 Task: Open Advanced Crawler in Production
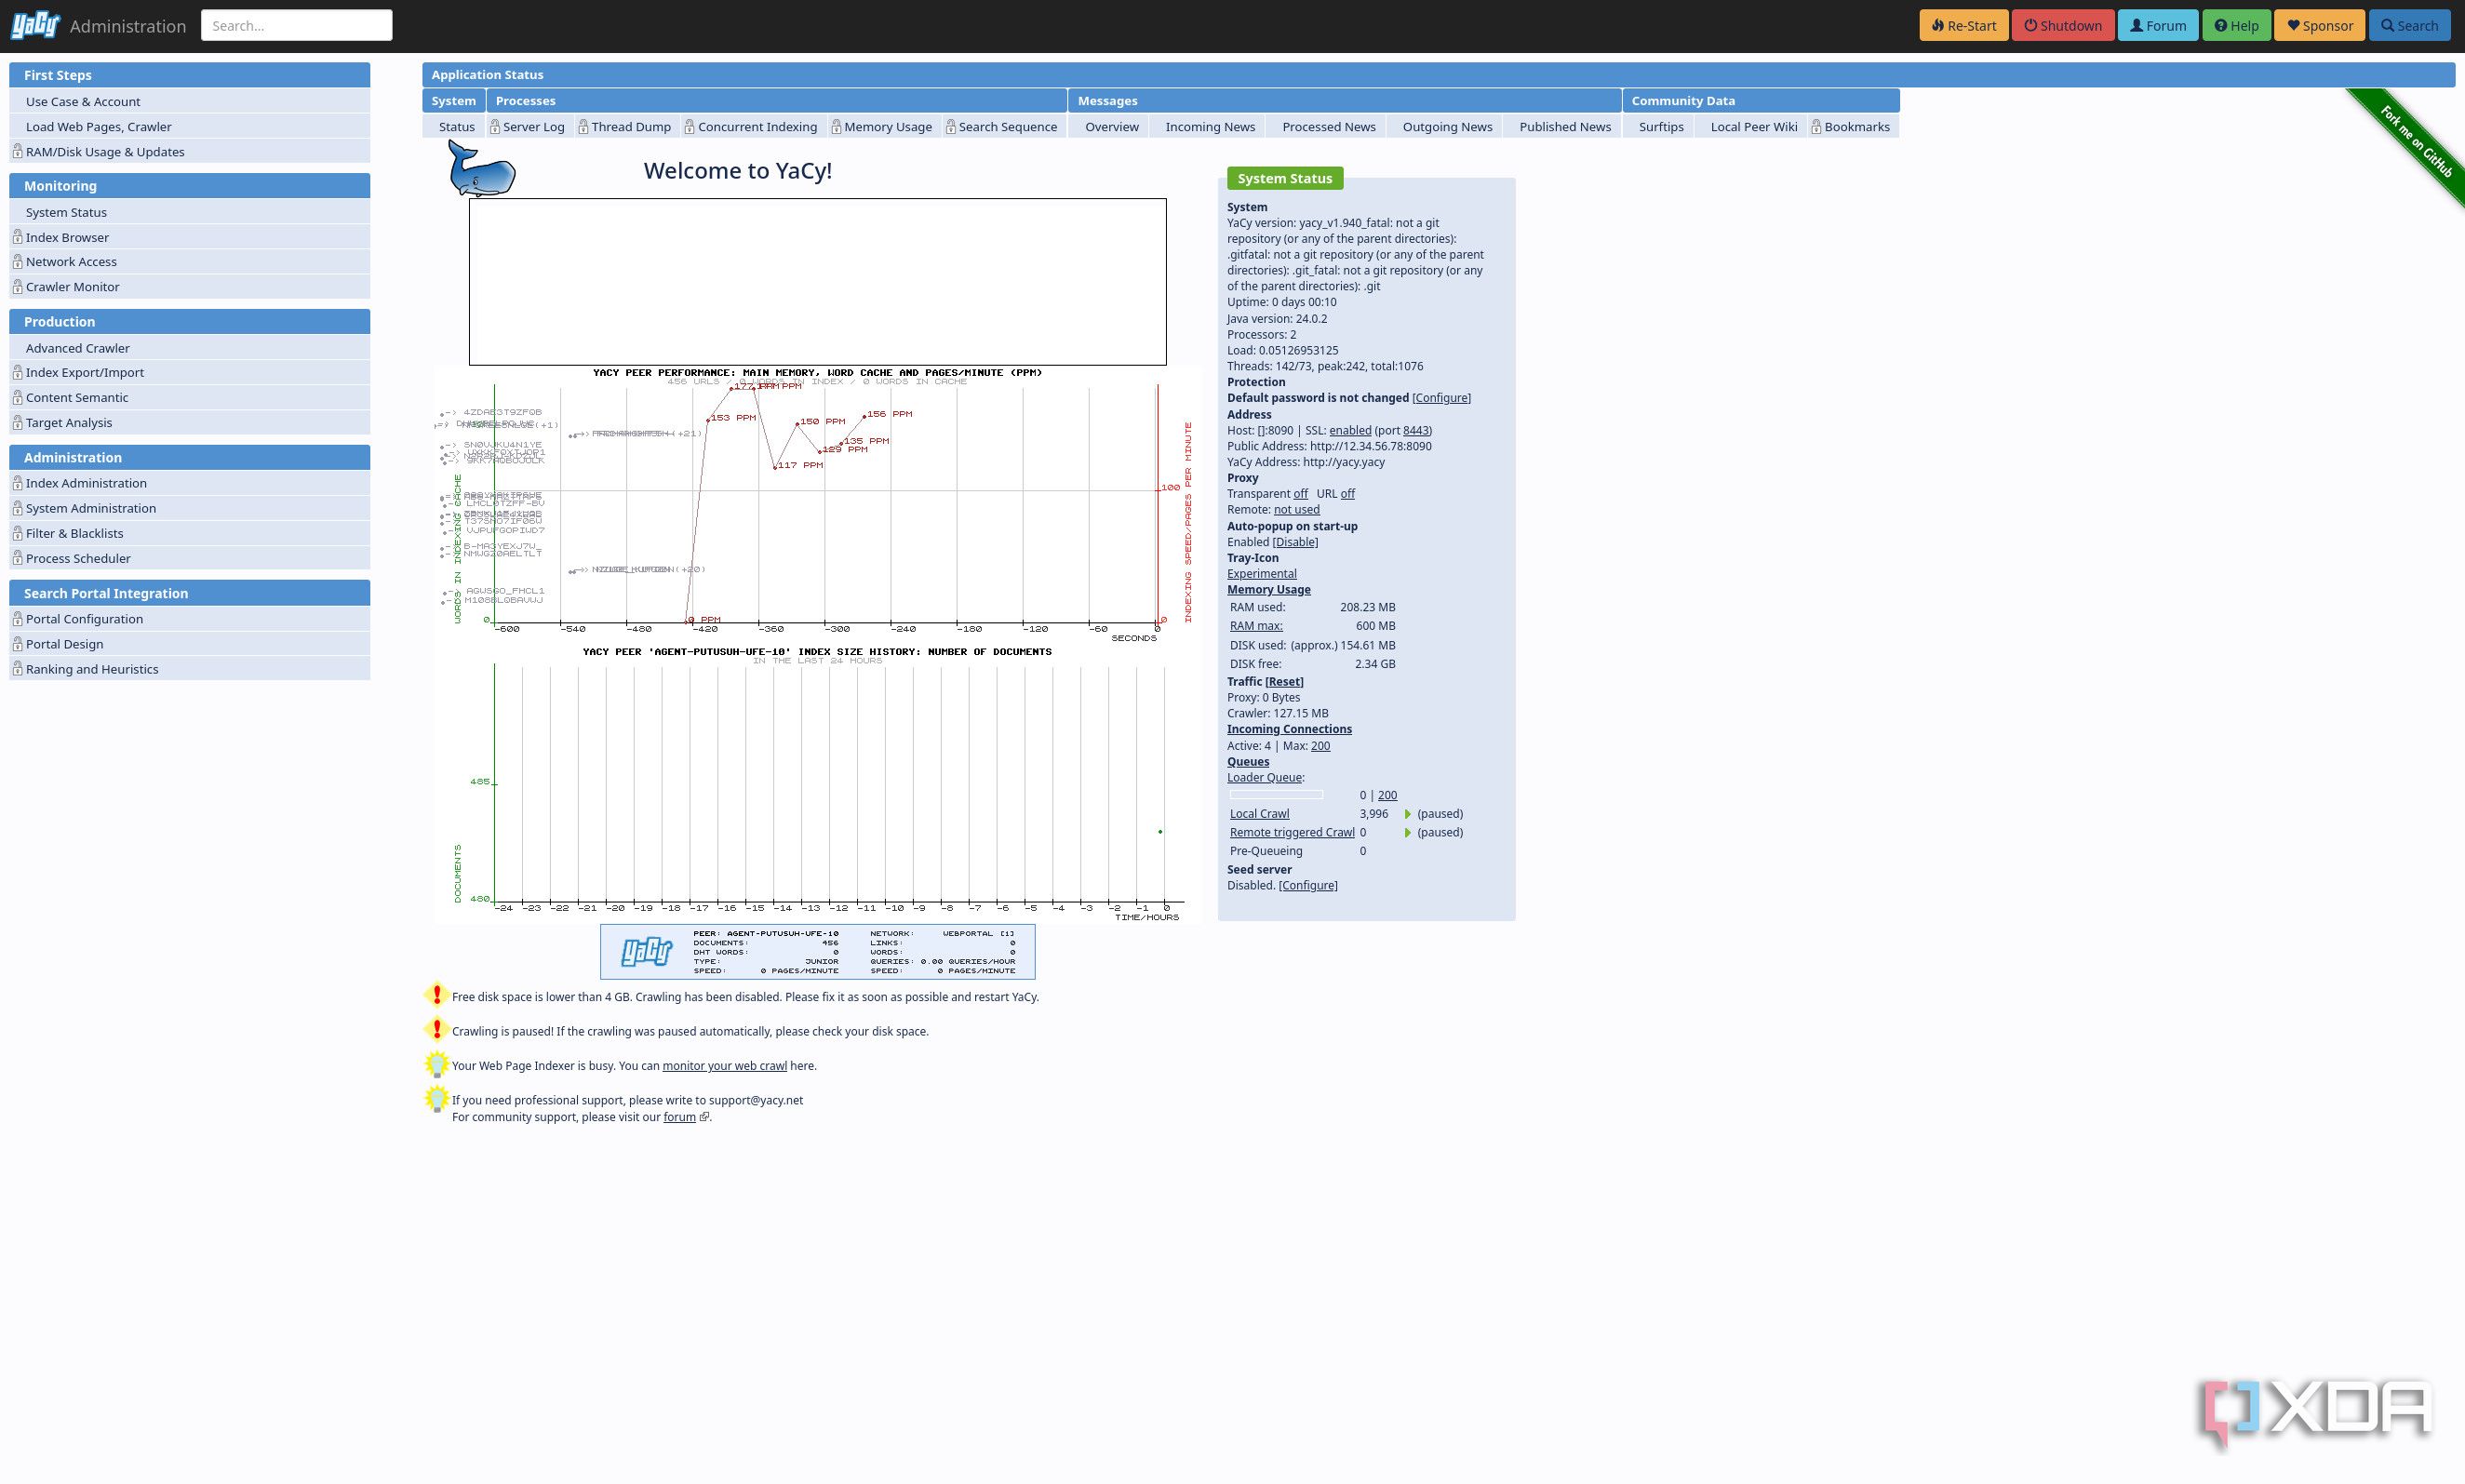click(190, 348)
